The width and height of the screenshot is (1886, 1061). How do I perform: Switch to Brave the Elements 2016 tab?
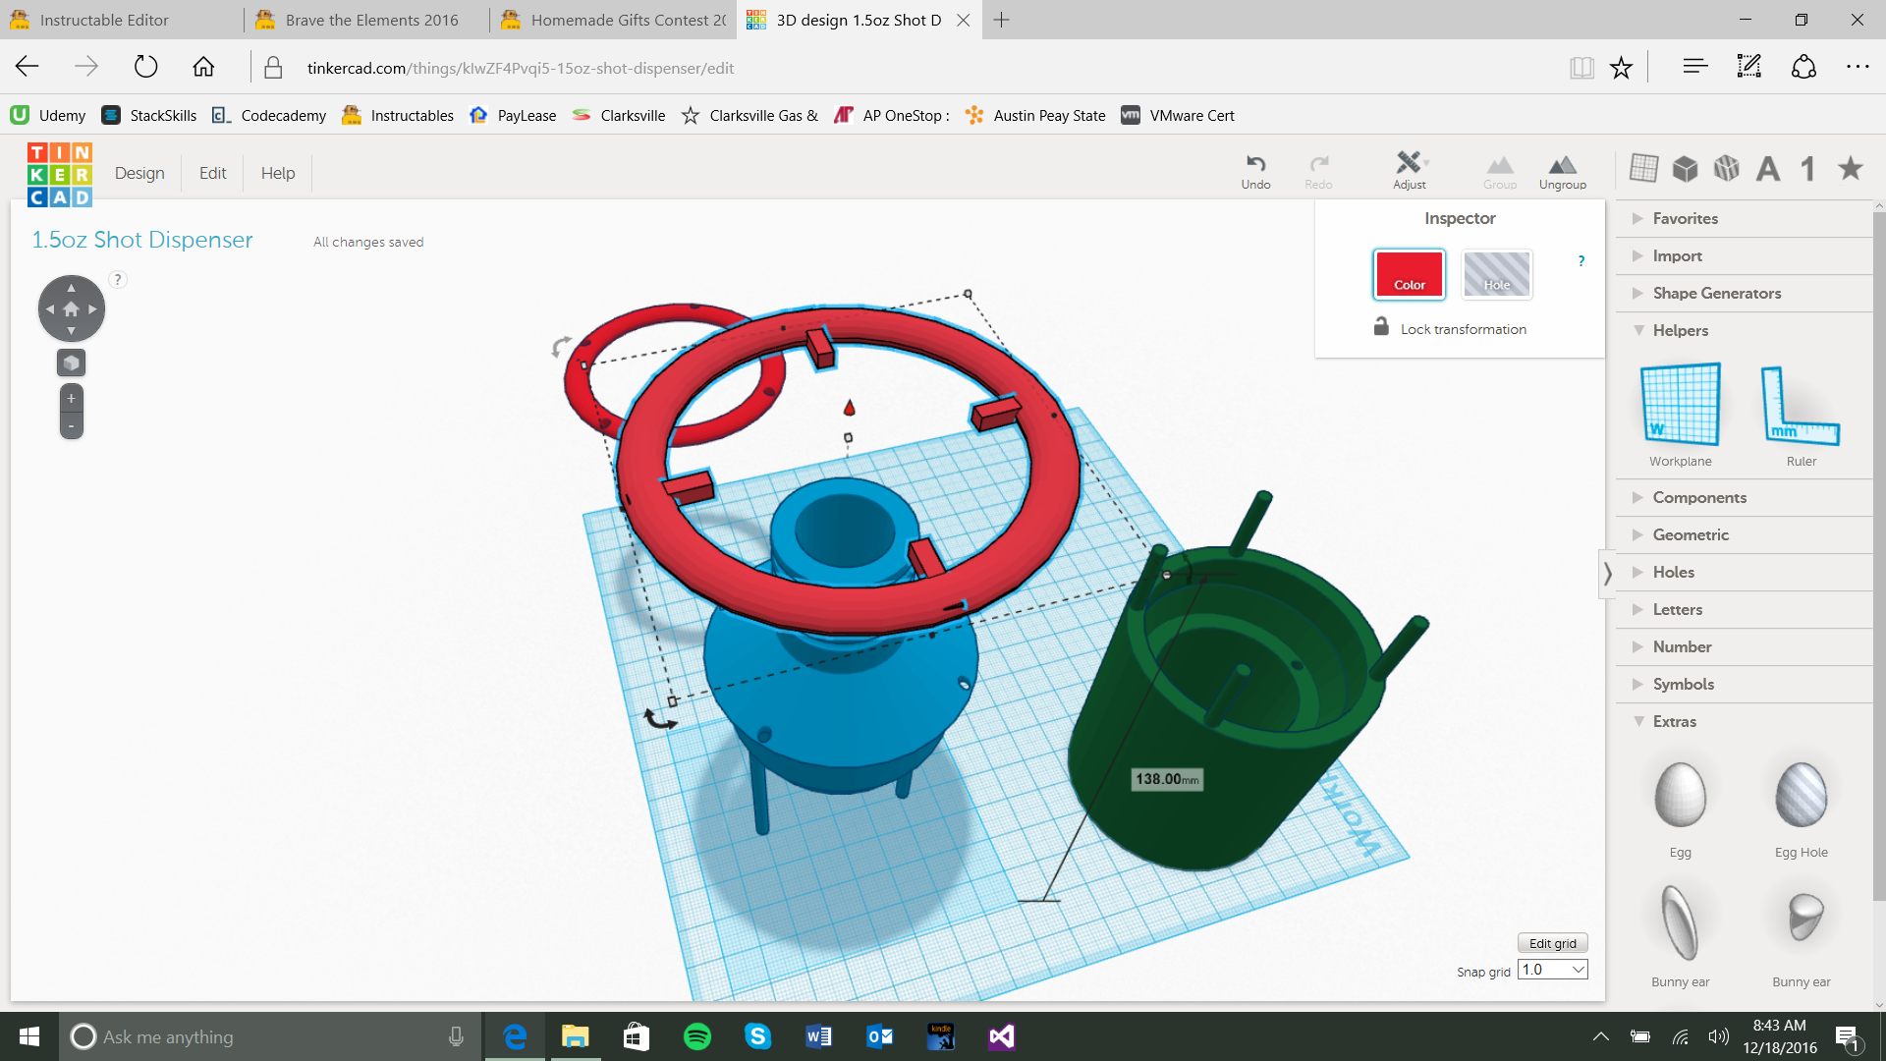tap(366, 20)
